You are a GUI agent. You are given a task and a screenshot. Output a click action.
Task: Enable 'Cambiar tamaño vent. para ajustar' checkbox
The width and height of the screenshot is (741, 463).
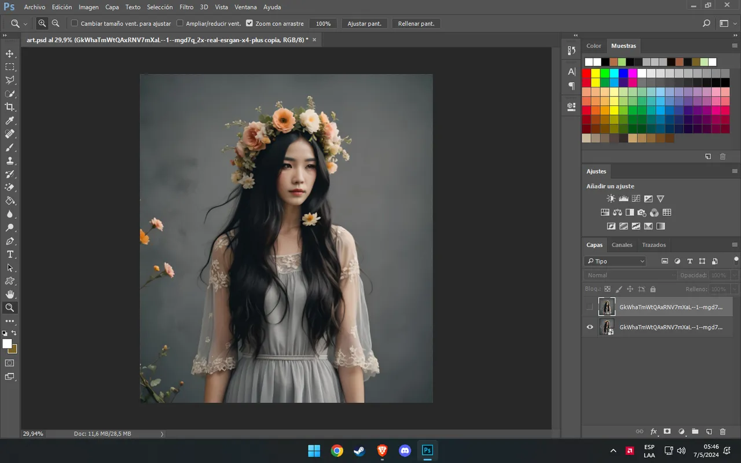(x=74, y=23)
